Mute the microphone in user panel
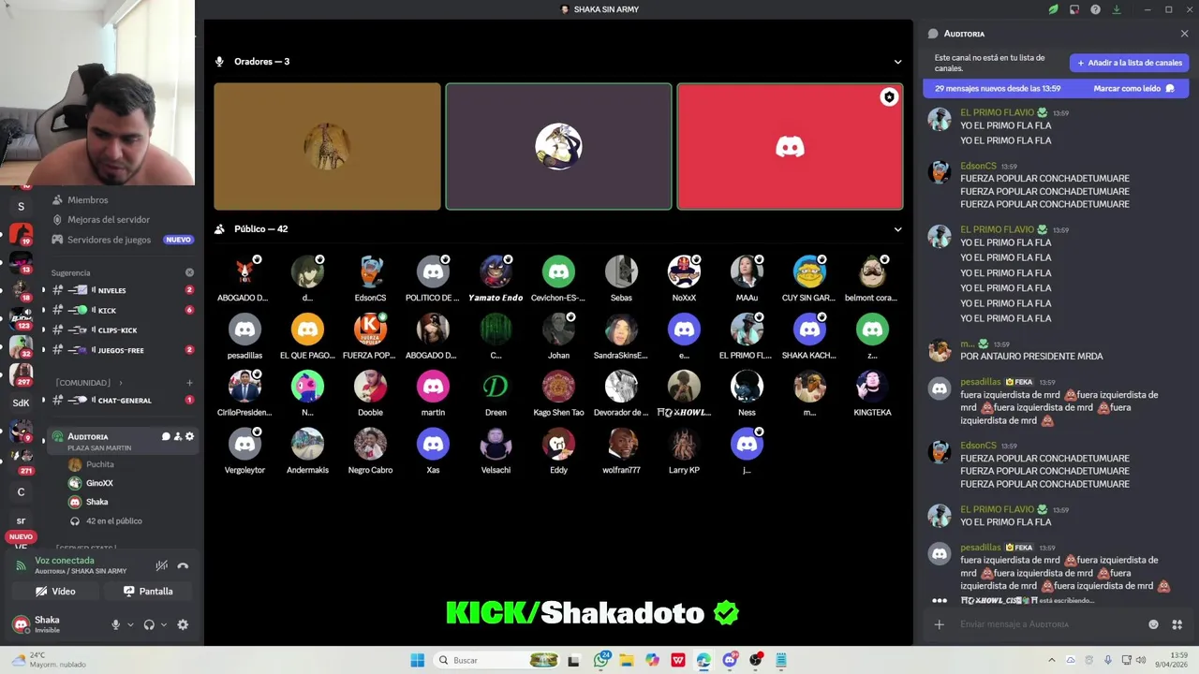Image resolution: width=1199 pixels, height=674 pixels. click(116, 624)
